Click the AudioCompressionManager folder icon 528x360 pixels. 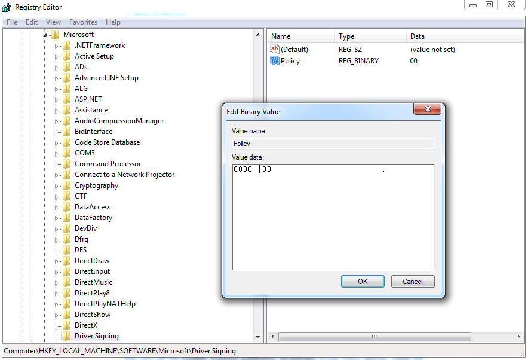click(67, 121)
